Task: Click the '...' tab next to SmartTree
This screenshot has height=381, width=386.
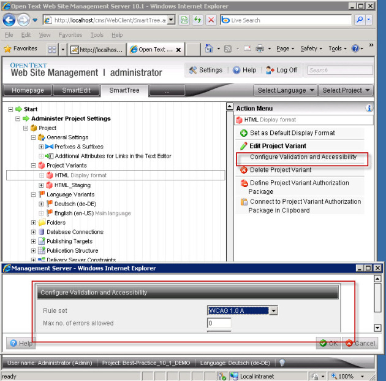Action: [167, 90]
